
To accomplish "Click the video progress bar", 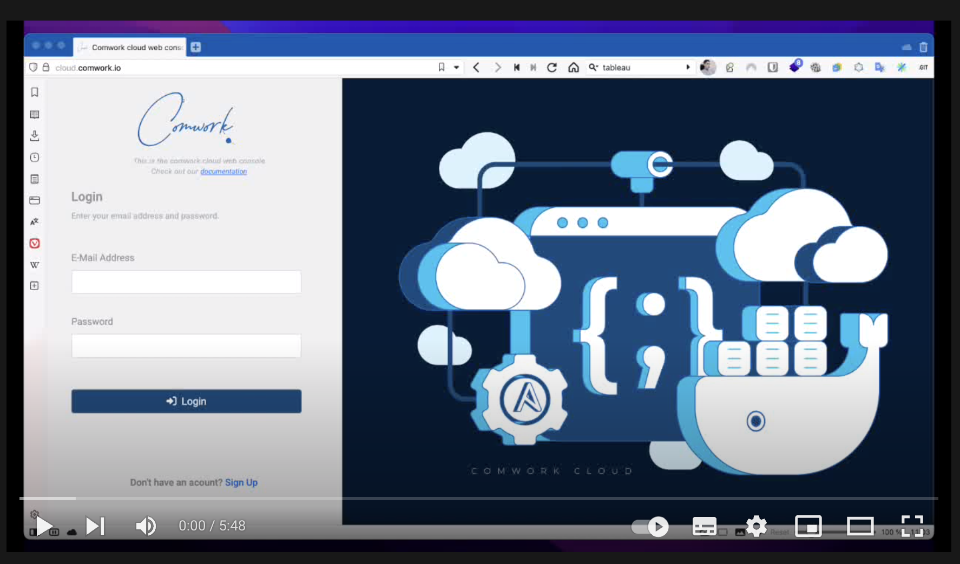I will point(479,498).
